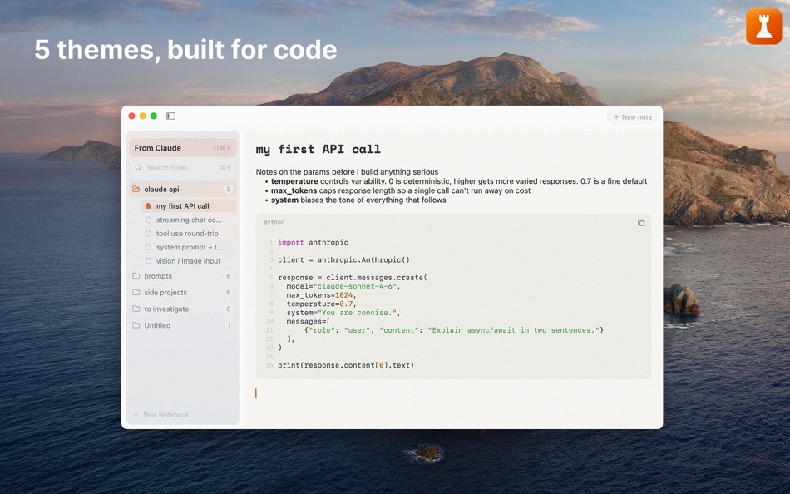Click the orange chess rook app icon
The image size is (790, 494).
click(763, 27)
